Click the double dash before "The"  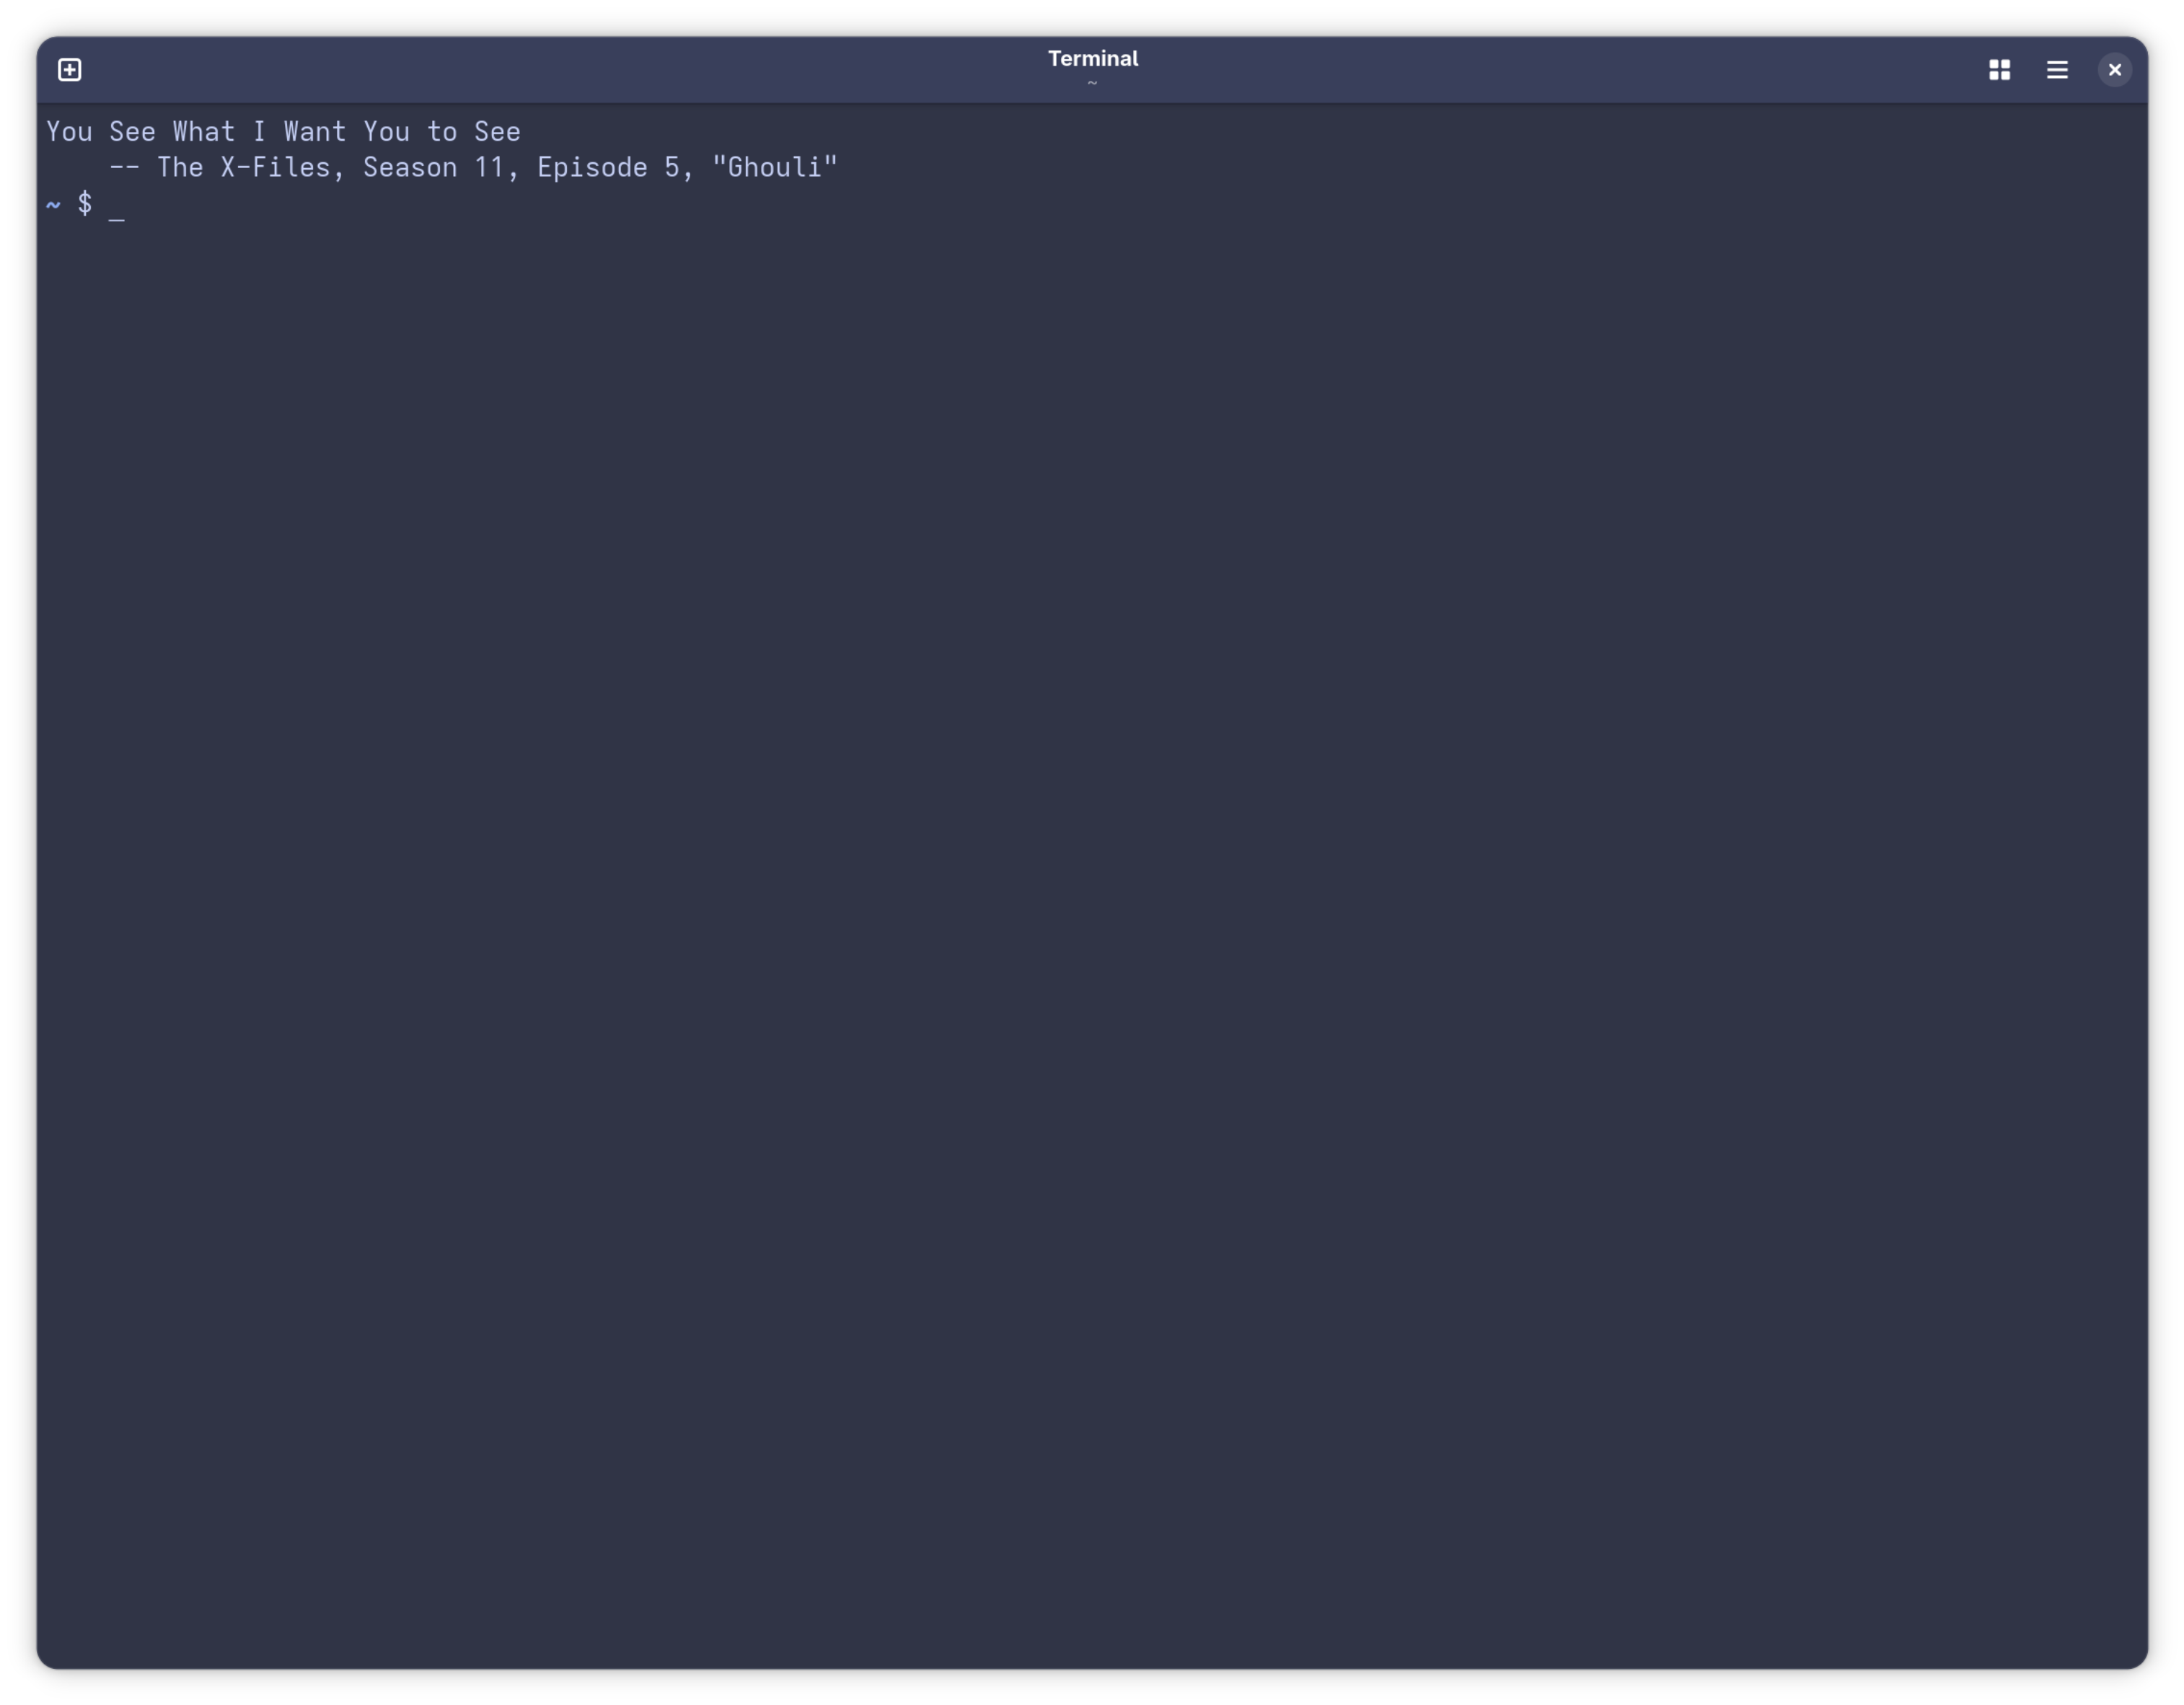click(124, 167)
